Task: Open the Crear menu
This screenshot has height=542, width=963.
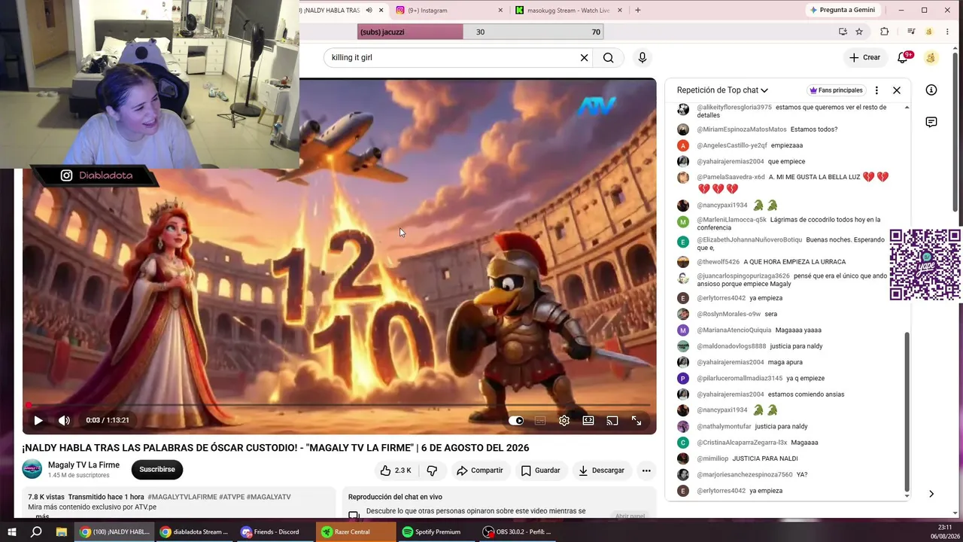Action: (x=864, y=58)
